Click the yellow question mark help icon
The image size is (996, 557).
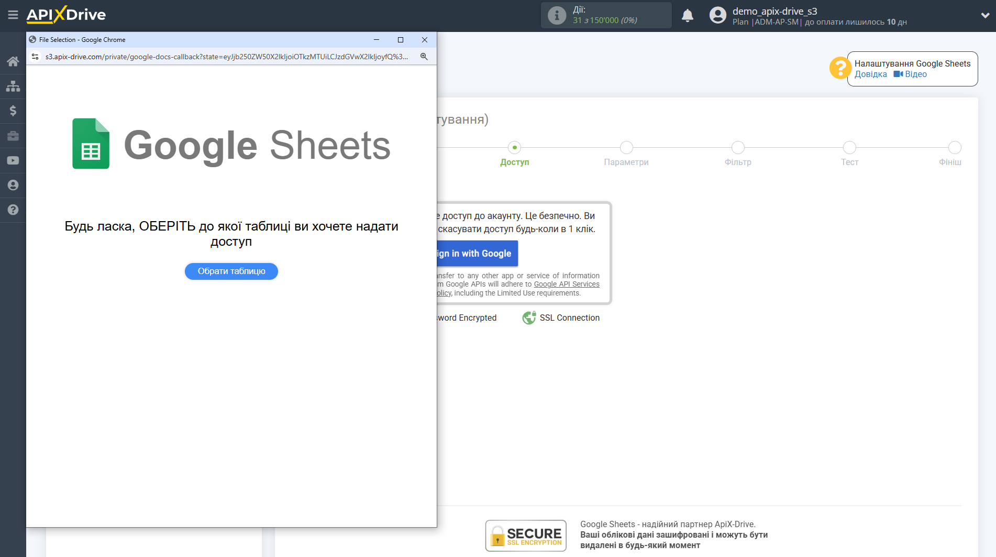tap(840, 68)
